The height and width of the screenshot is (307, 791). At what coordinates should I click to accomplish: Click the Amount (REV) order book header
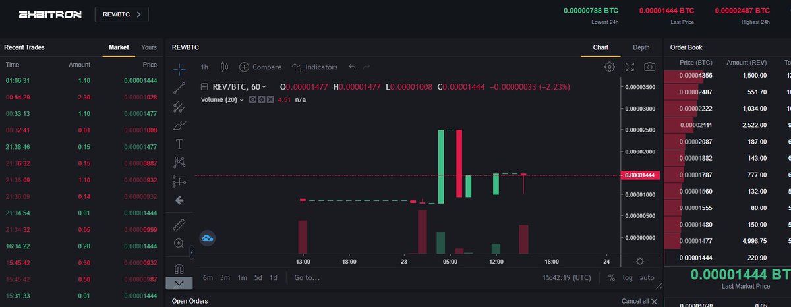pos(746,62)
